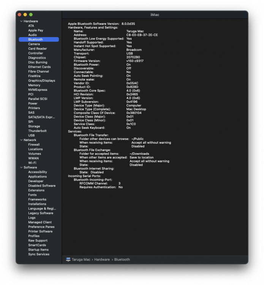
Task: Select Thunderbolt in the sidebar
Action: 37,131
